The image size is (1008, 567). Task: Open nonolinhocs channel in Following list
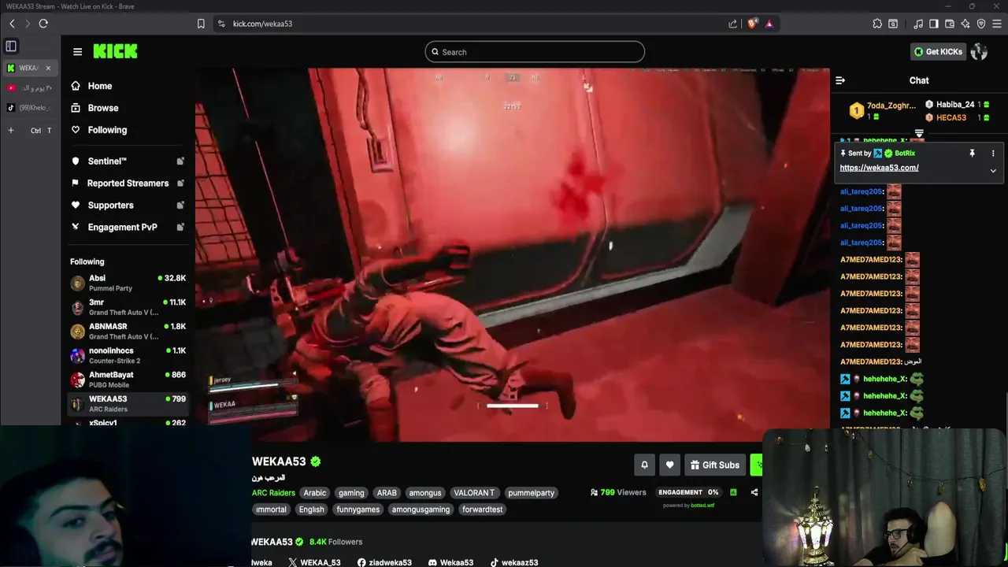[x=128, y=355]
